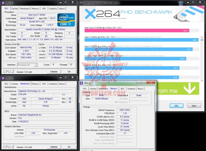The height and width of the screenshot is (151, 206).
Task: Click Validate button in top CPU-Z window
Action: click(x=54, y=72)
